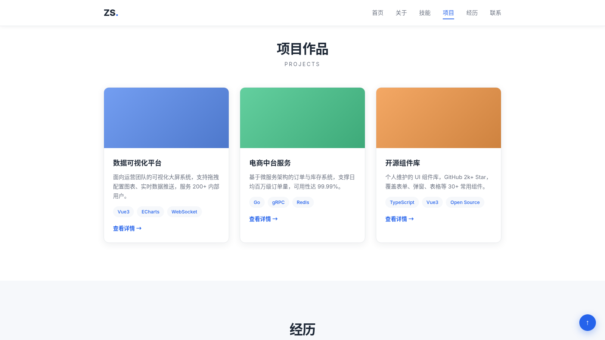The height and width of the screenshot is (340, 605).
Task: Click the ECharts tag
Action: tap(150, 212)
